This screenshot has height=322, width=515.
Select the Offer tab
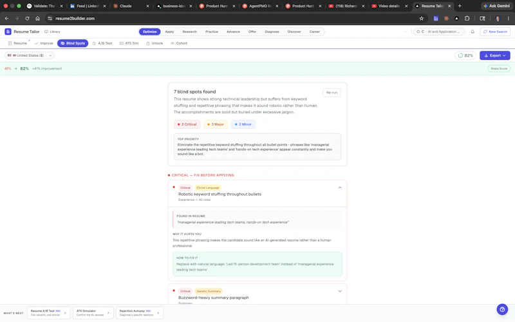click(252, 32)
